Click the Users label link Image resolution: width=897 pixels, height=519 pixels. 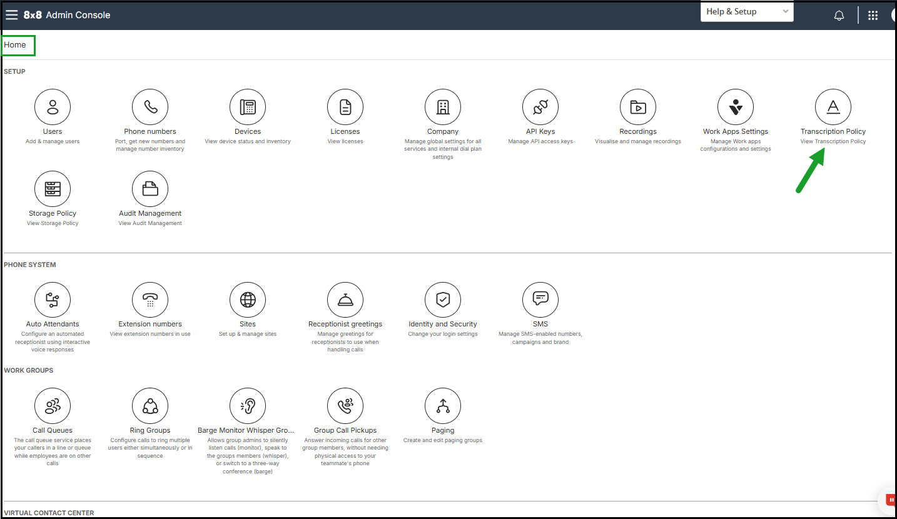[53, 131]
